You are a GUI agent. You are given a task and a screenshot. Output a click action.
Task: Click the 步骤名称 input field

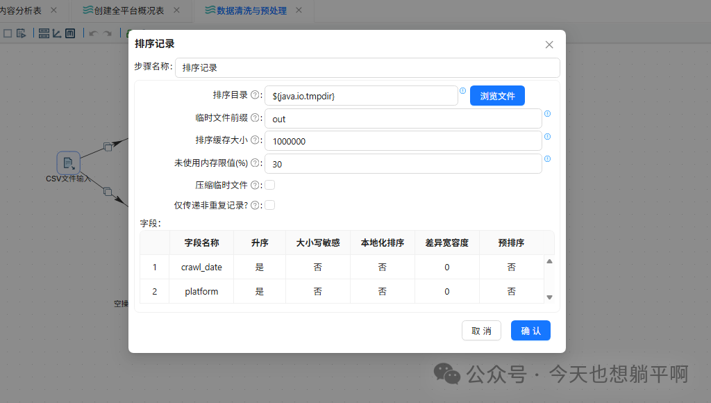(367, 67)
